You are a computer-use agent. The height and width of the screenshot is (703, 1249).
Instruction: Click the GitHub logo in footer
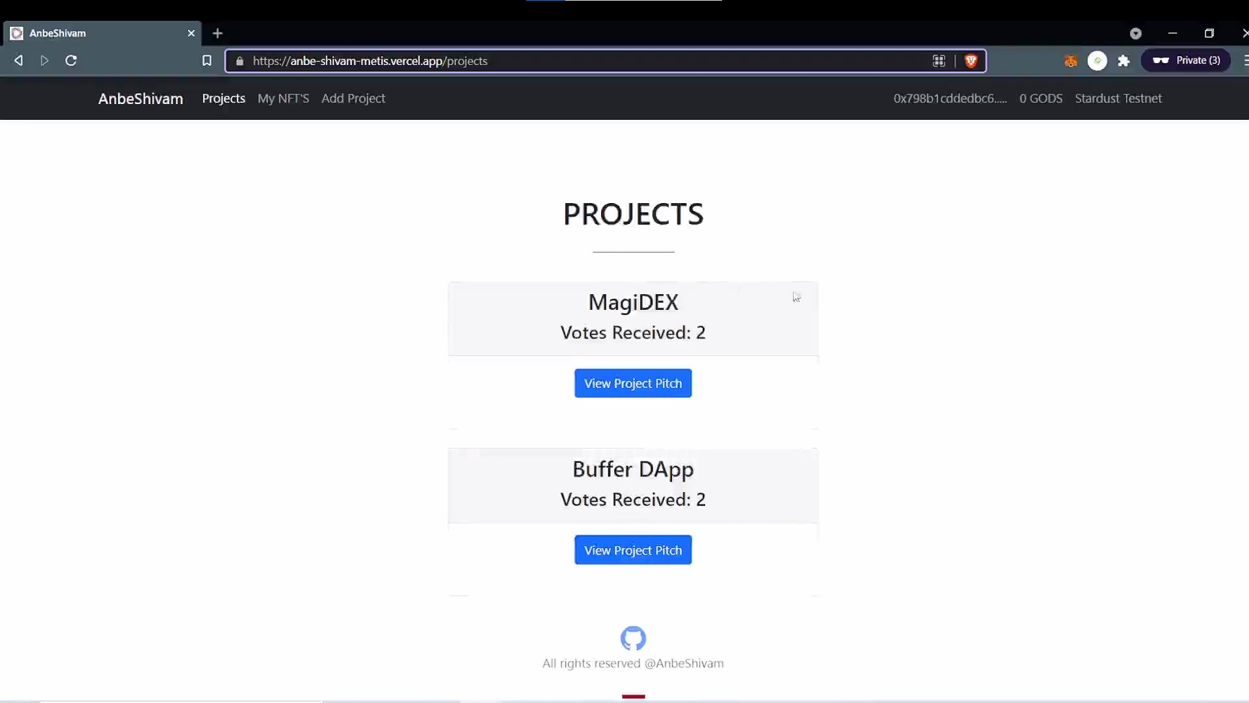pos(632,638)
